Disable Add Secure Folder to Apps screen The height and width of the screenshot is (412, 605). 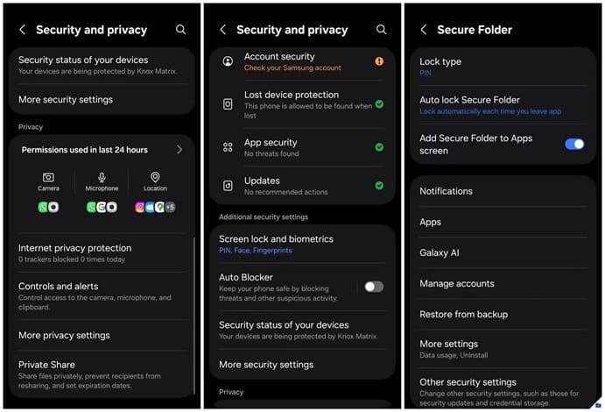pos(574,144)
